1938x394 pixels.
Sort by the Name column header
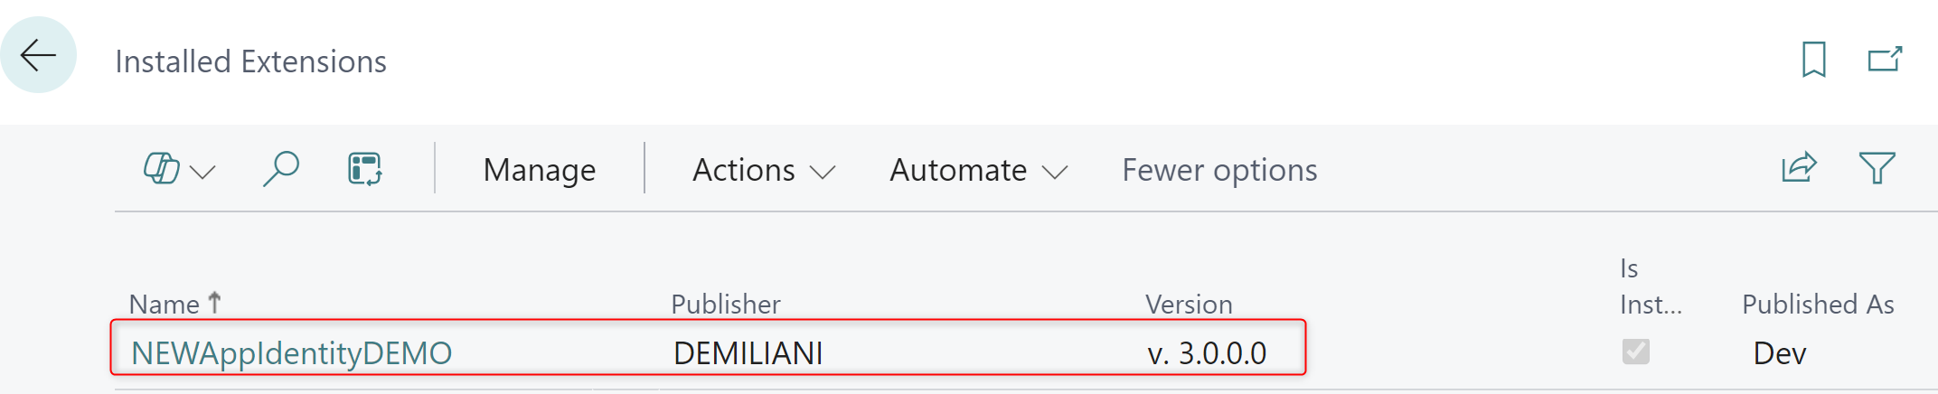[x=165, y=305]
